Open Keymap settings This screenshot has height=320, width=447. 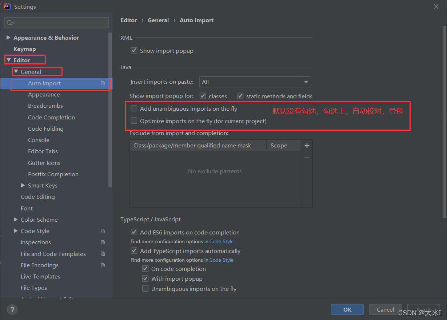[25, 49]
